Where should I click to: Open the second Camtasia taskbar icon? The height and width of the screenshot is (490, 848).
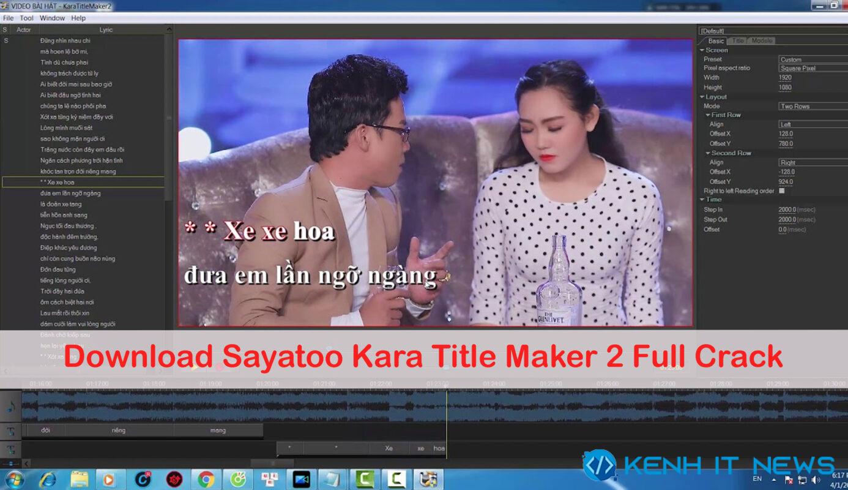point(396,480)
